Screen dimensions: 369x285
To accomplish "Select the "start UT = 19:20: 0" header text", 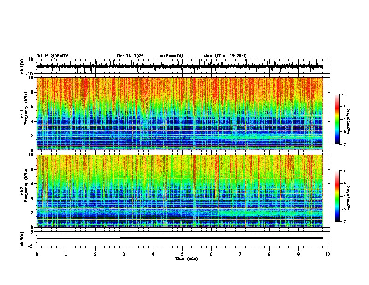I will coord(225,56).
